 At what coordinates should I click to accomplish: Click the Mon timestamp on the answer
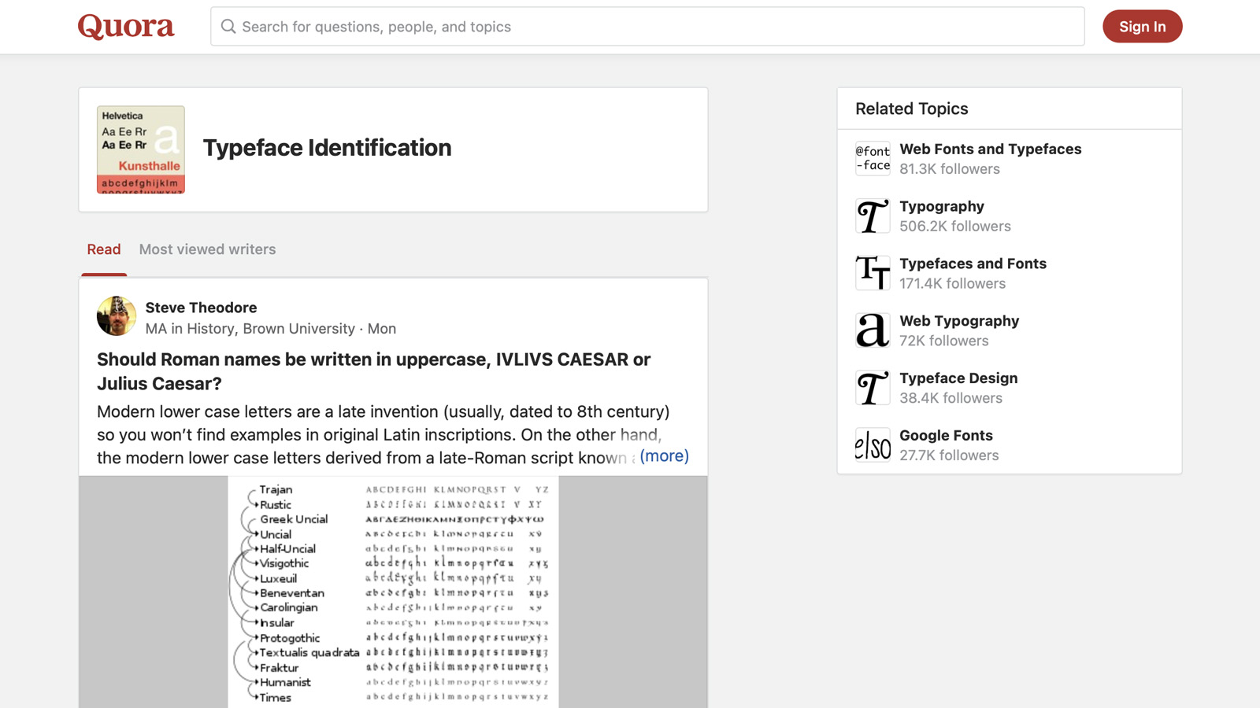382,329
